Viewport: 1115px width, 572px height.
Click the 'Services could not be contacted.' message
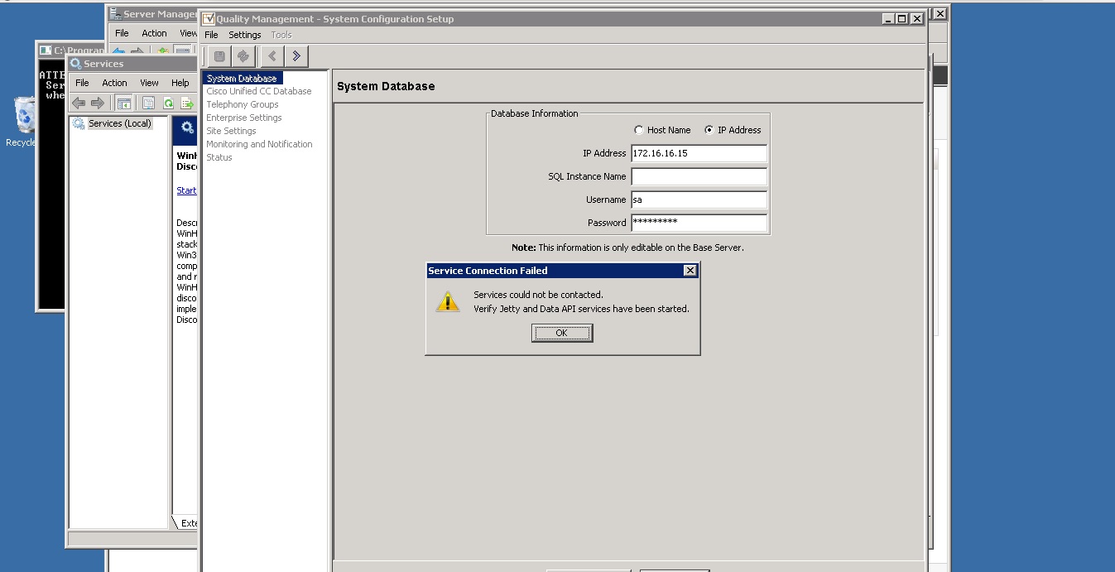(x=538, y=295)
